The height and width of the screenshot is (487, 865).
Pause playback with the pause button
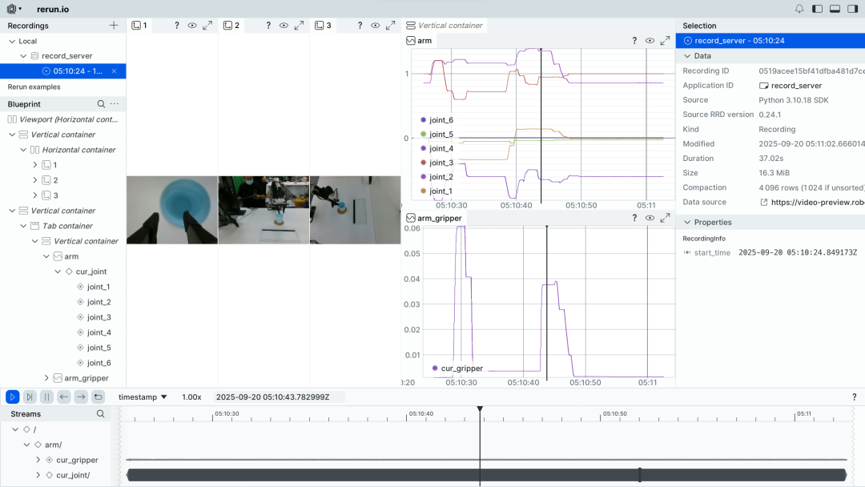tap(46, 396)
